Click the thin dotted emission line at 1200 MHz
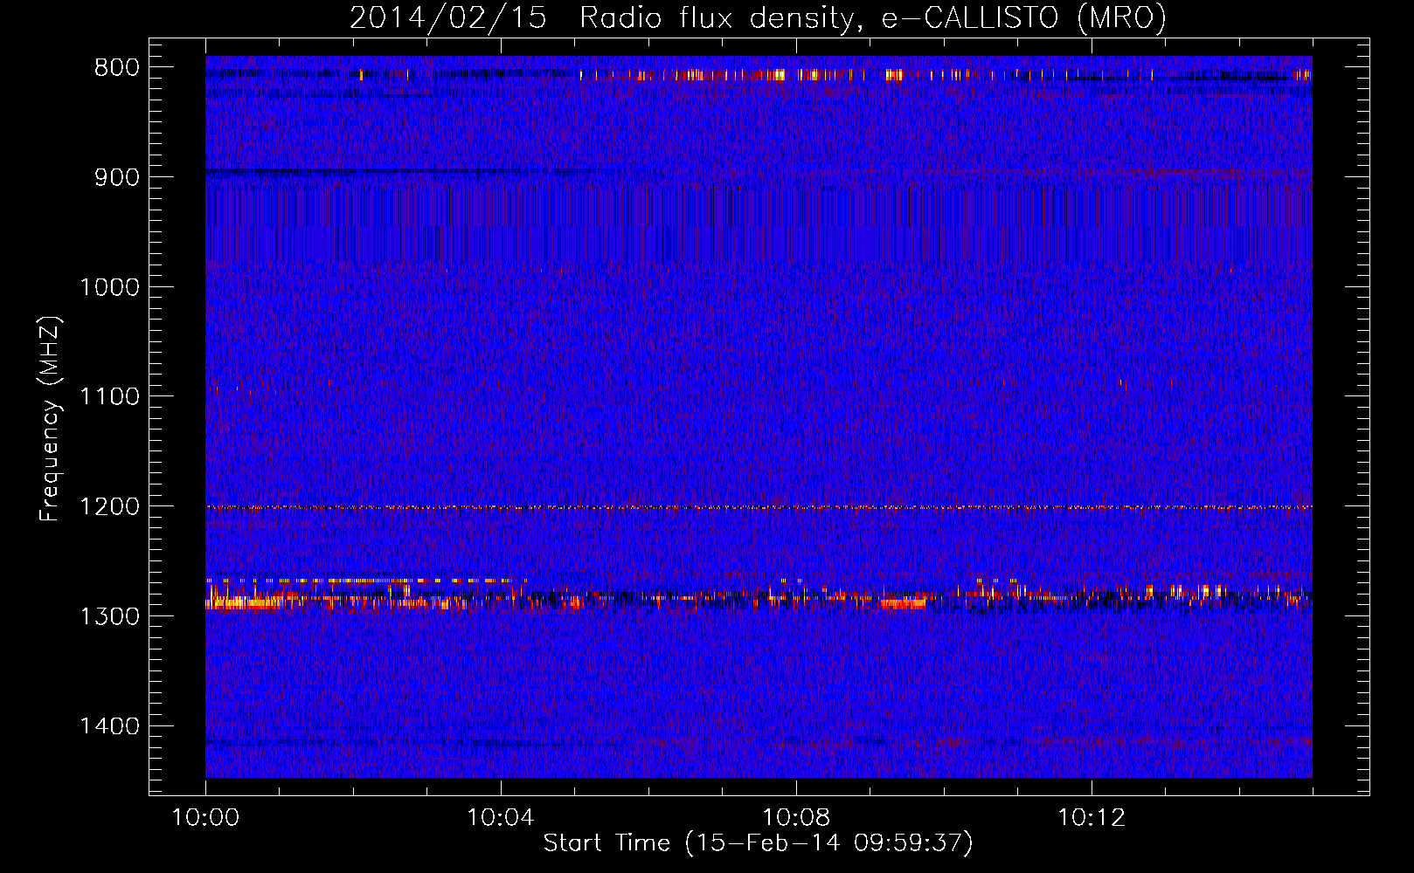The image size is (1414, 873). coord(759,507)
